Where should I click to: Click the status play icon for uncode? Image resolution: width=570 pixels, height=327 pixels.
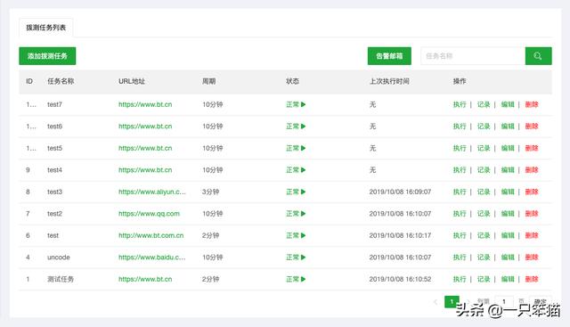point(303,258)
